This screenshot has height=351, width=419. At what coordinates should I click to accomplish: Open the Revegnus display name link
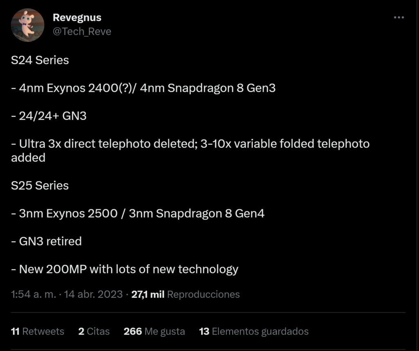point(77,18)
